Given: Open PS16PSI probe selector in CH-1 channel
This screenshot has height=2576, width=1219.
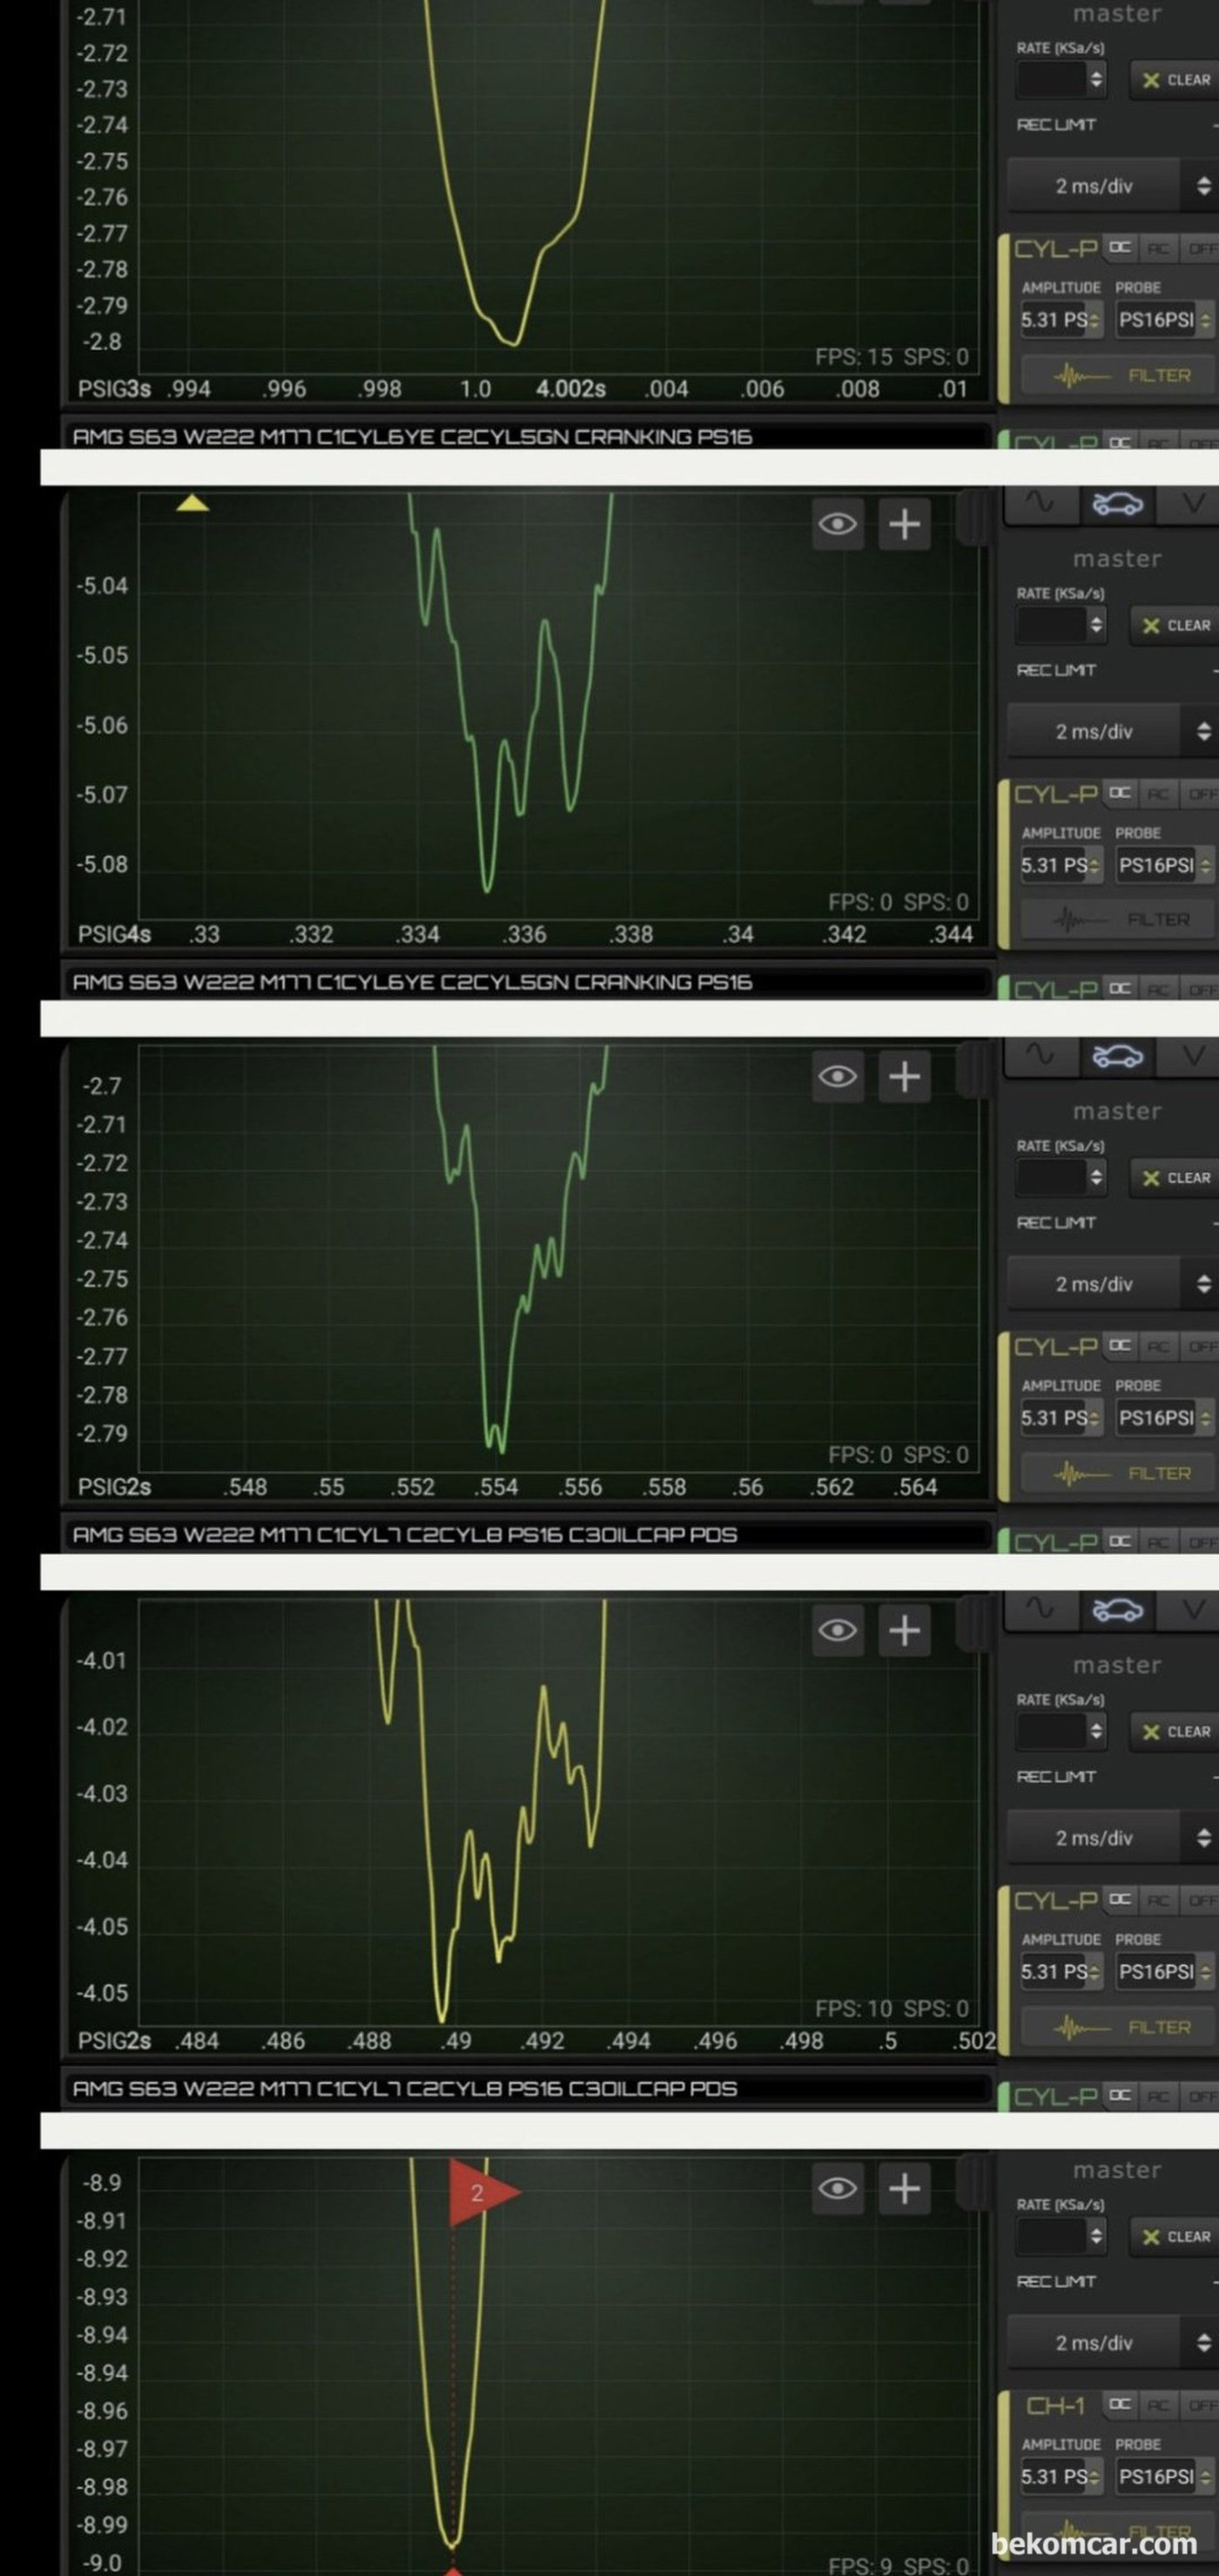Looking at the screenshot, I should pyautogui.click(x=1164, y=2477).
